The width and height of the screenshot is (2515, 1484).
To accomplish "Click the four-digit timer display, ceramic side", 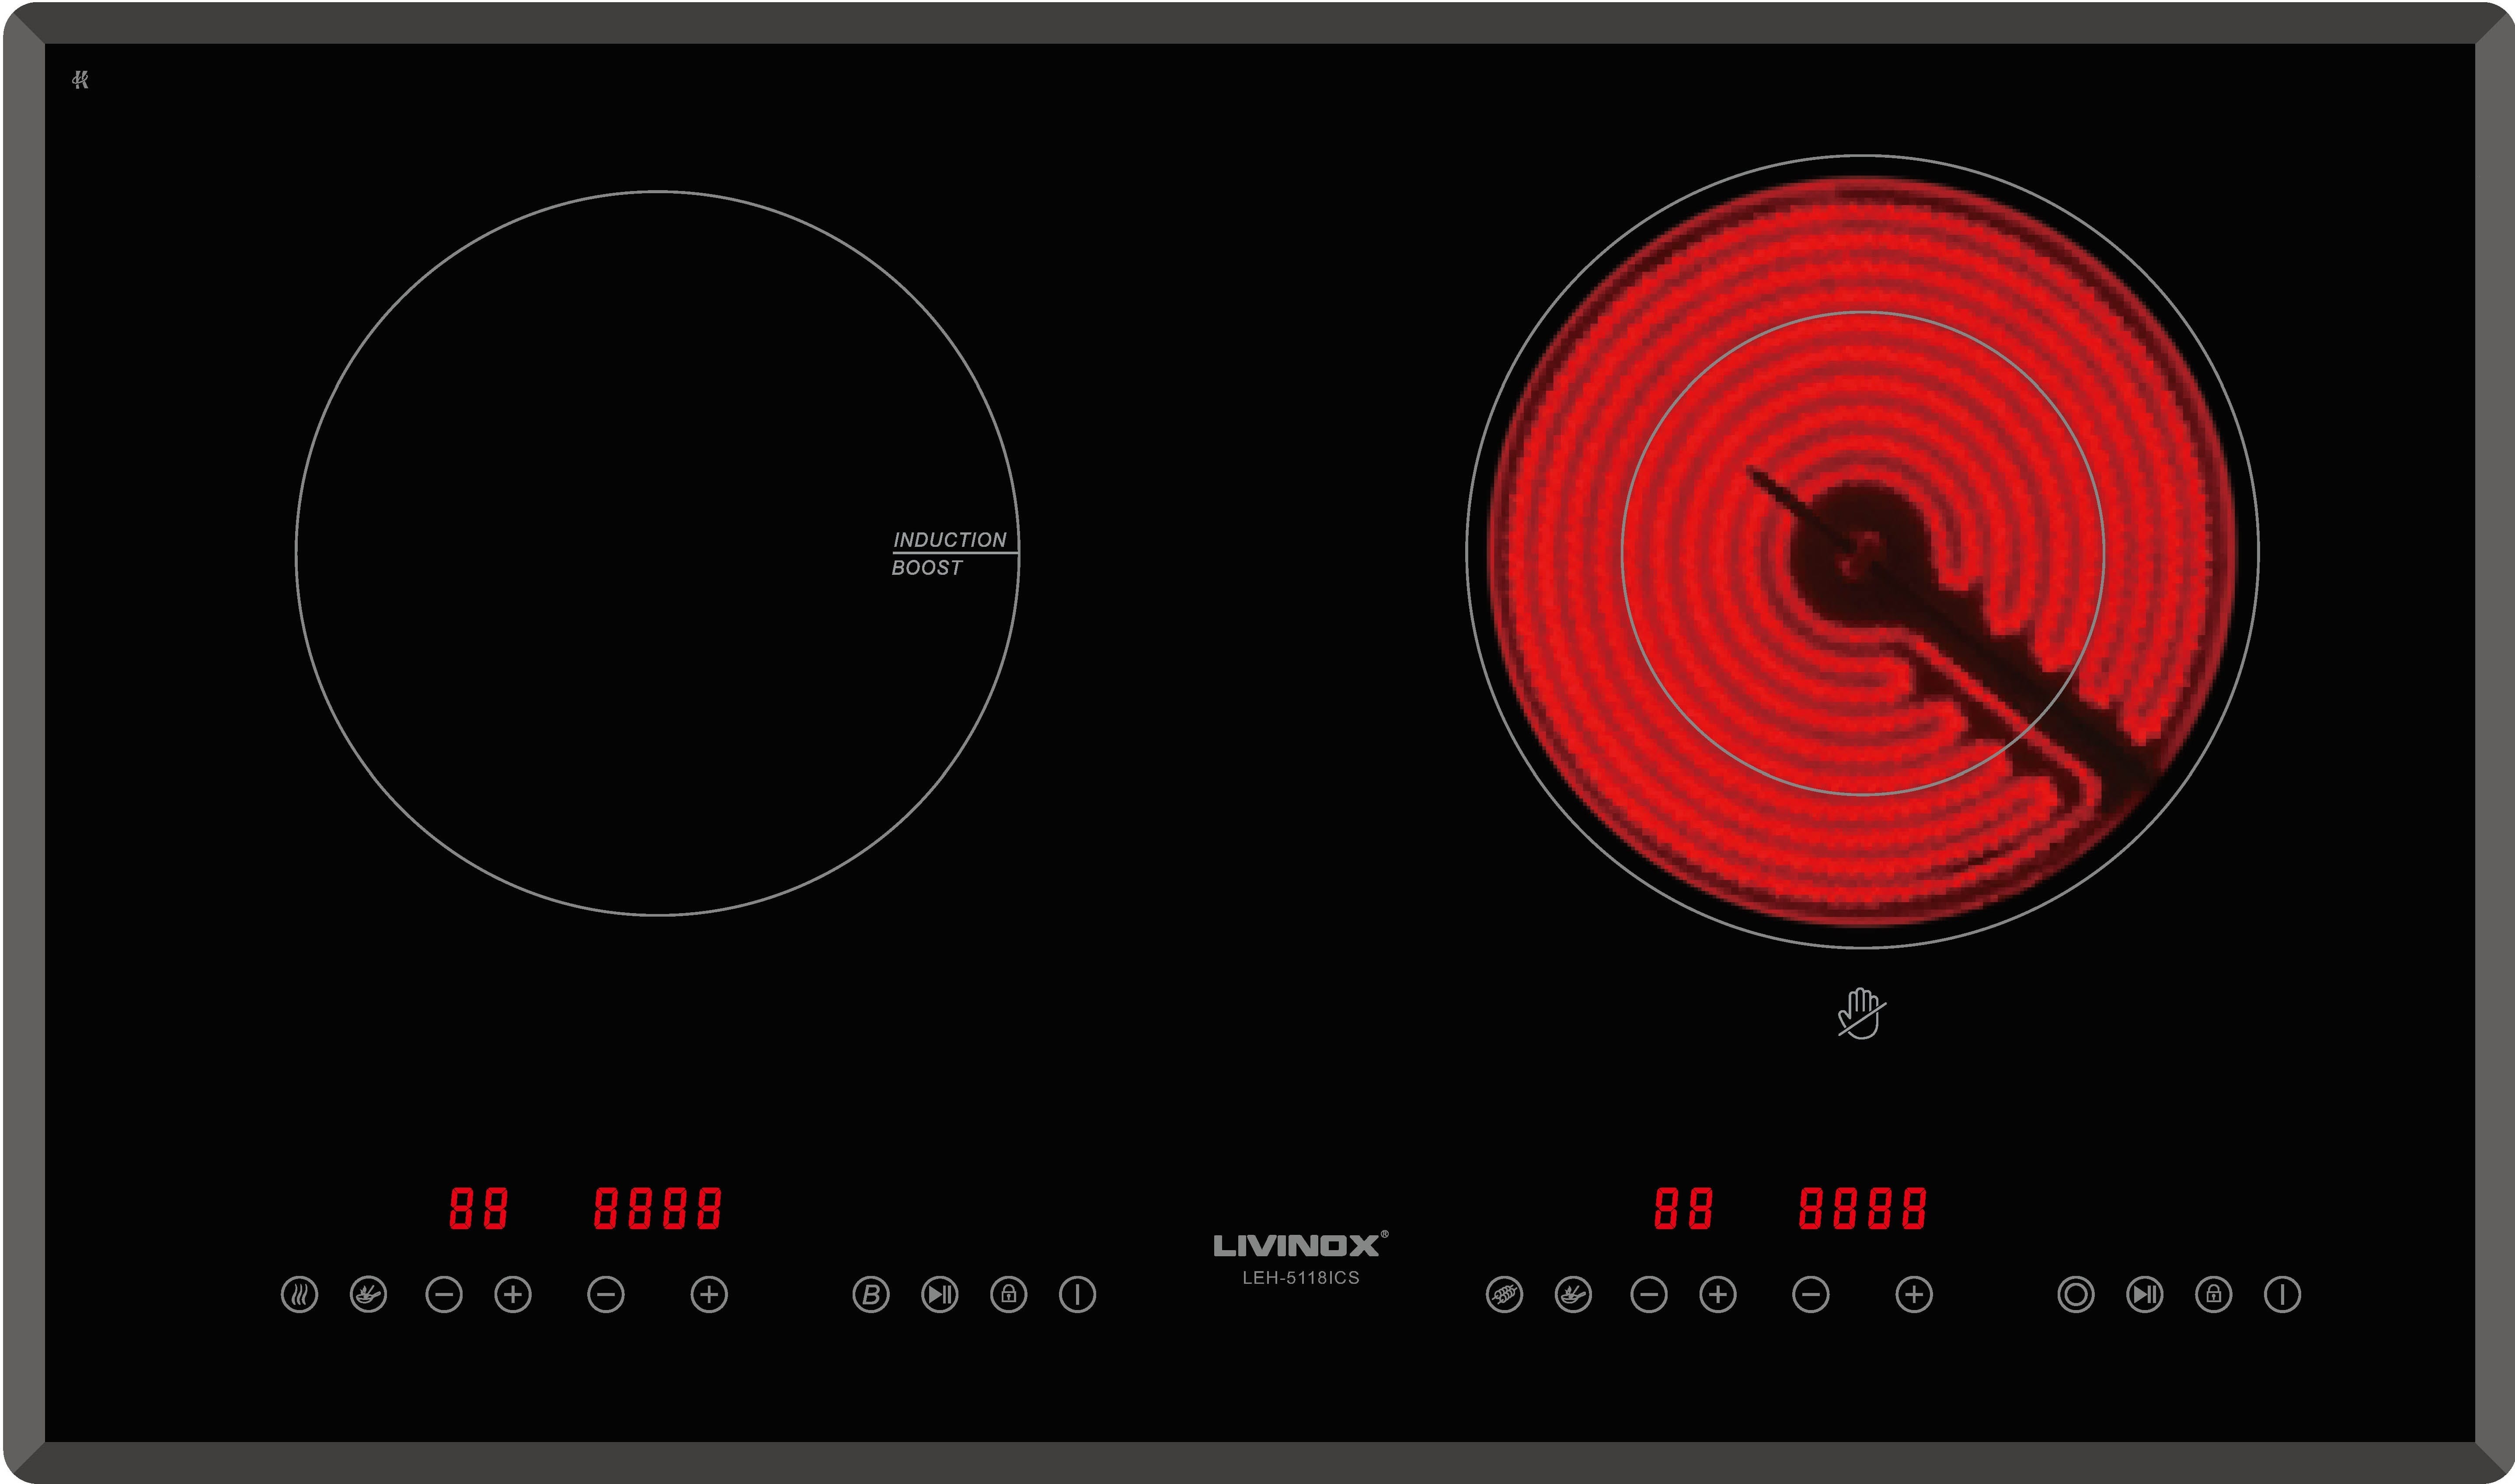I will 1863,1208.
